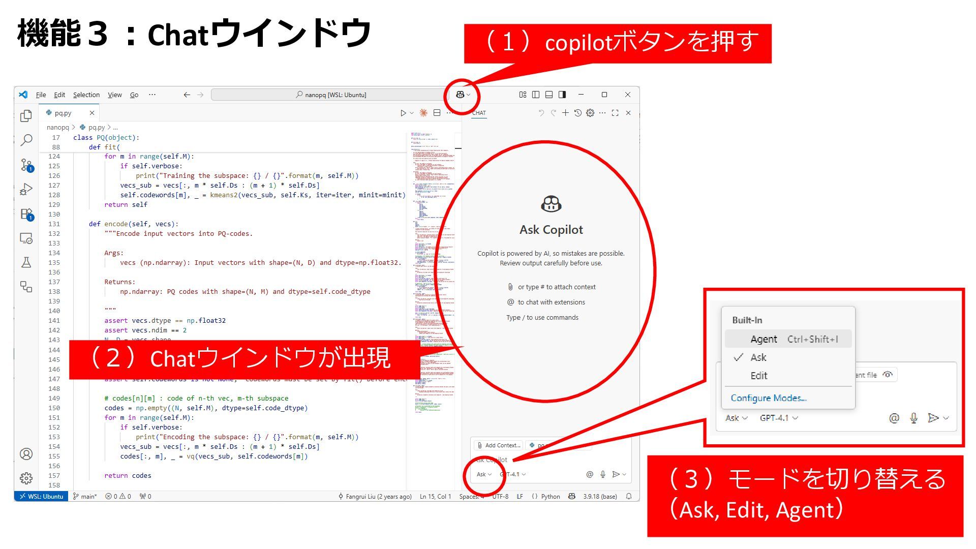Undo last chat request arrow
This screenshot has width=976, height=549.
click(541, 113)
